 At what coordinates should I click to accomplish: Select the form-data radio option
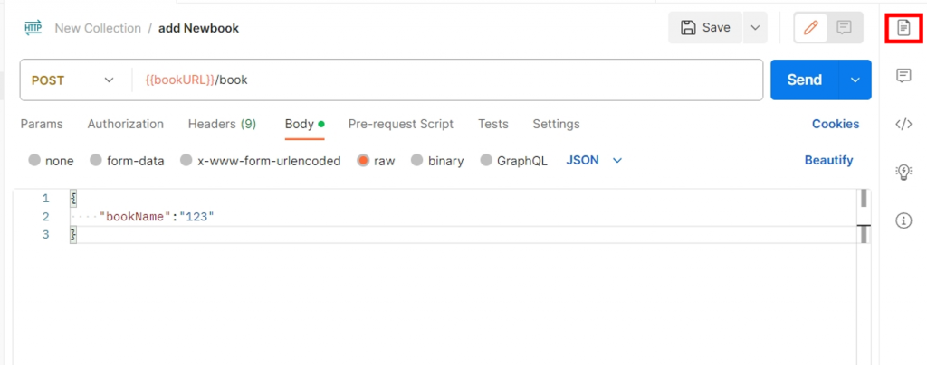click(96, 161)
